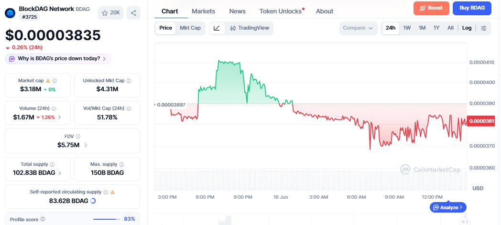Viewport: 501px width, 225px height.
Task: Click the 83% profile score value
Action: click(x=130, y=219)
